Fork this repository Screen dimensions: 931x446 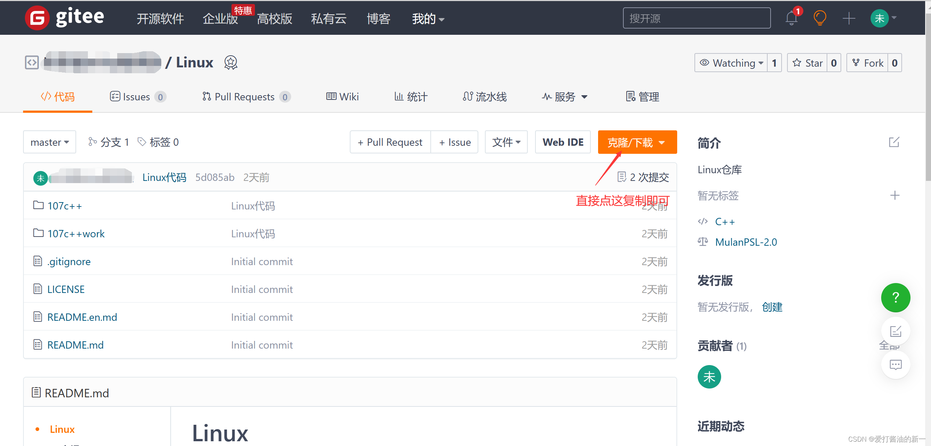pos(867,63)
